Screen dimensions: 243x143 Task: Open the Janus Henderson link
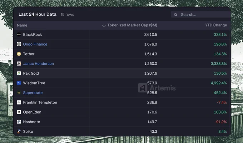click(39, 64)
